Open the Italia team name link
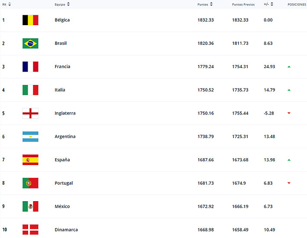 click(60, 90)
